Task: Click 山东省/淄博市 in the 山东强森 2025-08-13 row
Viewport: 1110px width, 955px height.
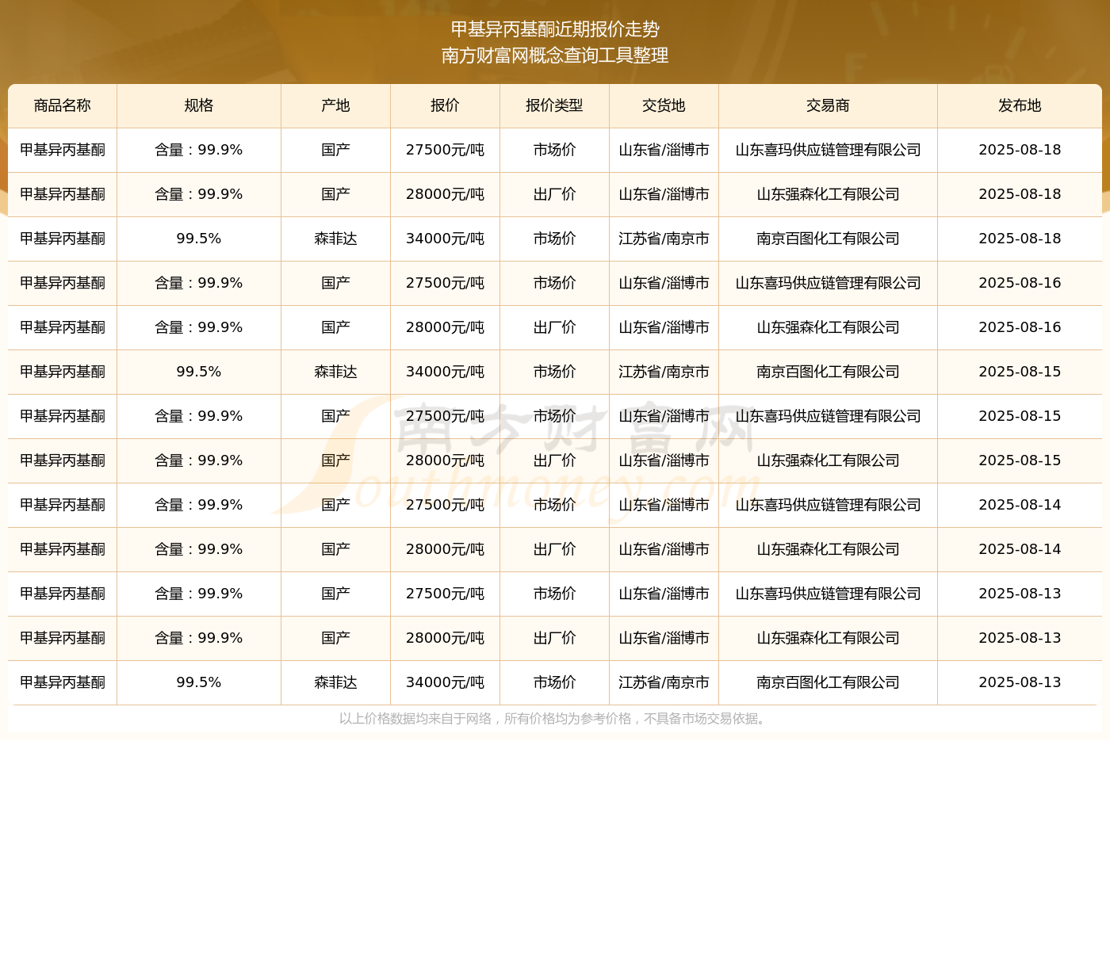Action: [x=664, y=638]
